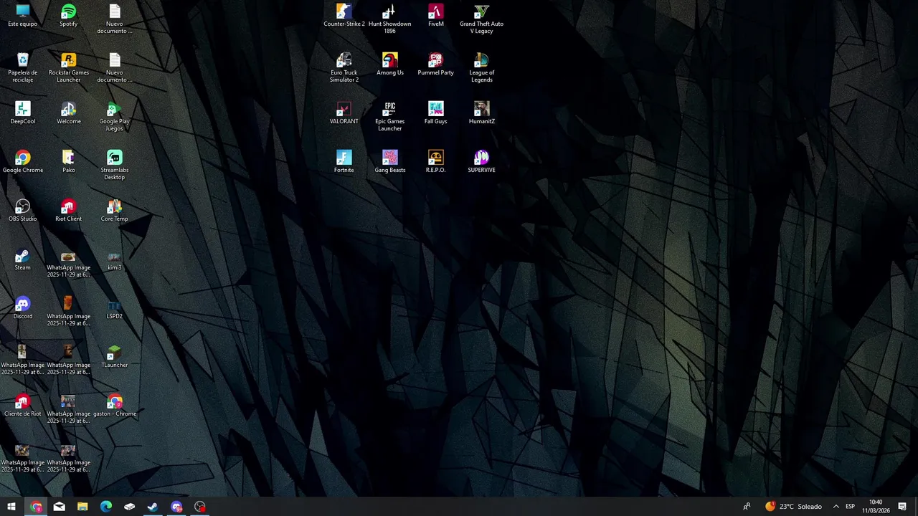Screen dimensions: 918x516
Task: Open the Spotify desktop shortcut
Action: (69, 16)
